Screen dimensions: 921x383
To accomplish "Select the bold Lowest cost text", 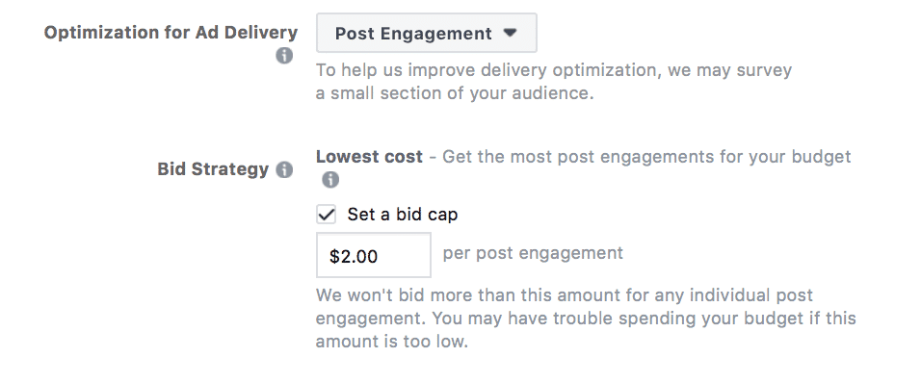I will tap(369, 157).
